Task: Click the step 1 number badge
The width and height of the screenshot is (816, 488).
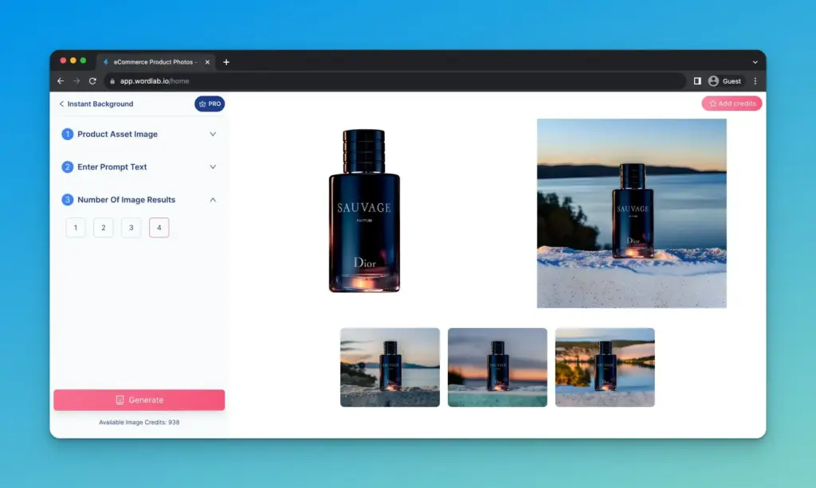Action: (67, 134)
